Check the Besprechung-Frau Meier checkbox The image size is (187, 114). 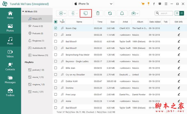[x=55, y=55]
